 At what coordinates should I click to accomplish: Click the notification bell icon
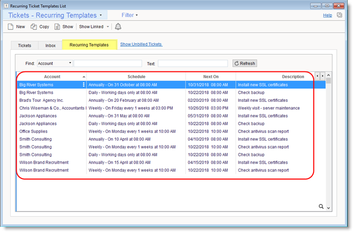pyautogui.click(x=118, y=26)
